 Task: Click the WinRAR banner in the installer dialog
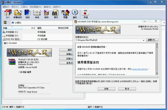(98, 30)
